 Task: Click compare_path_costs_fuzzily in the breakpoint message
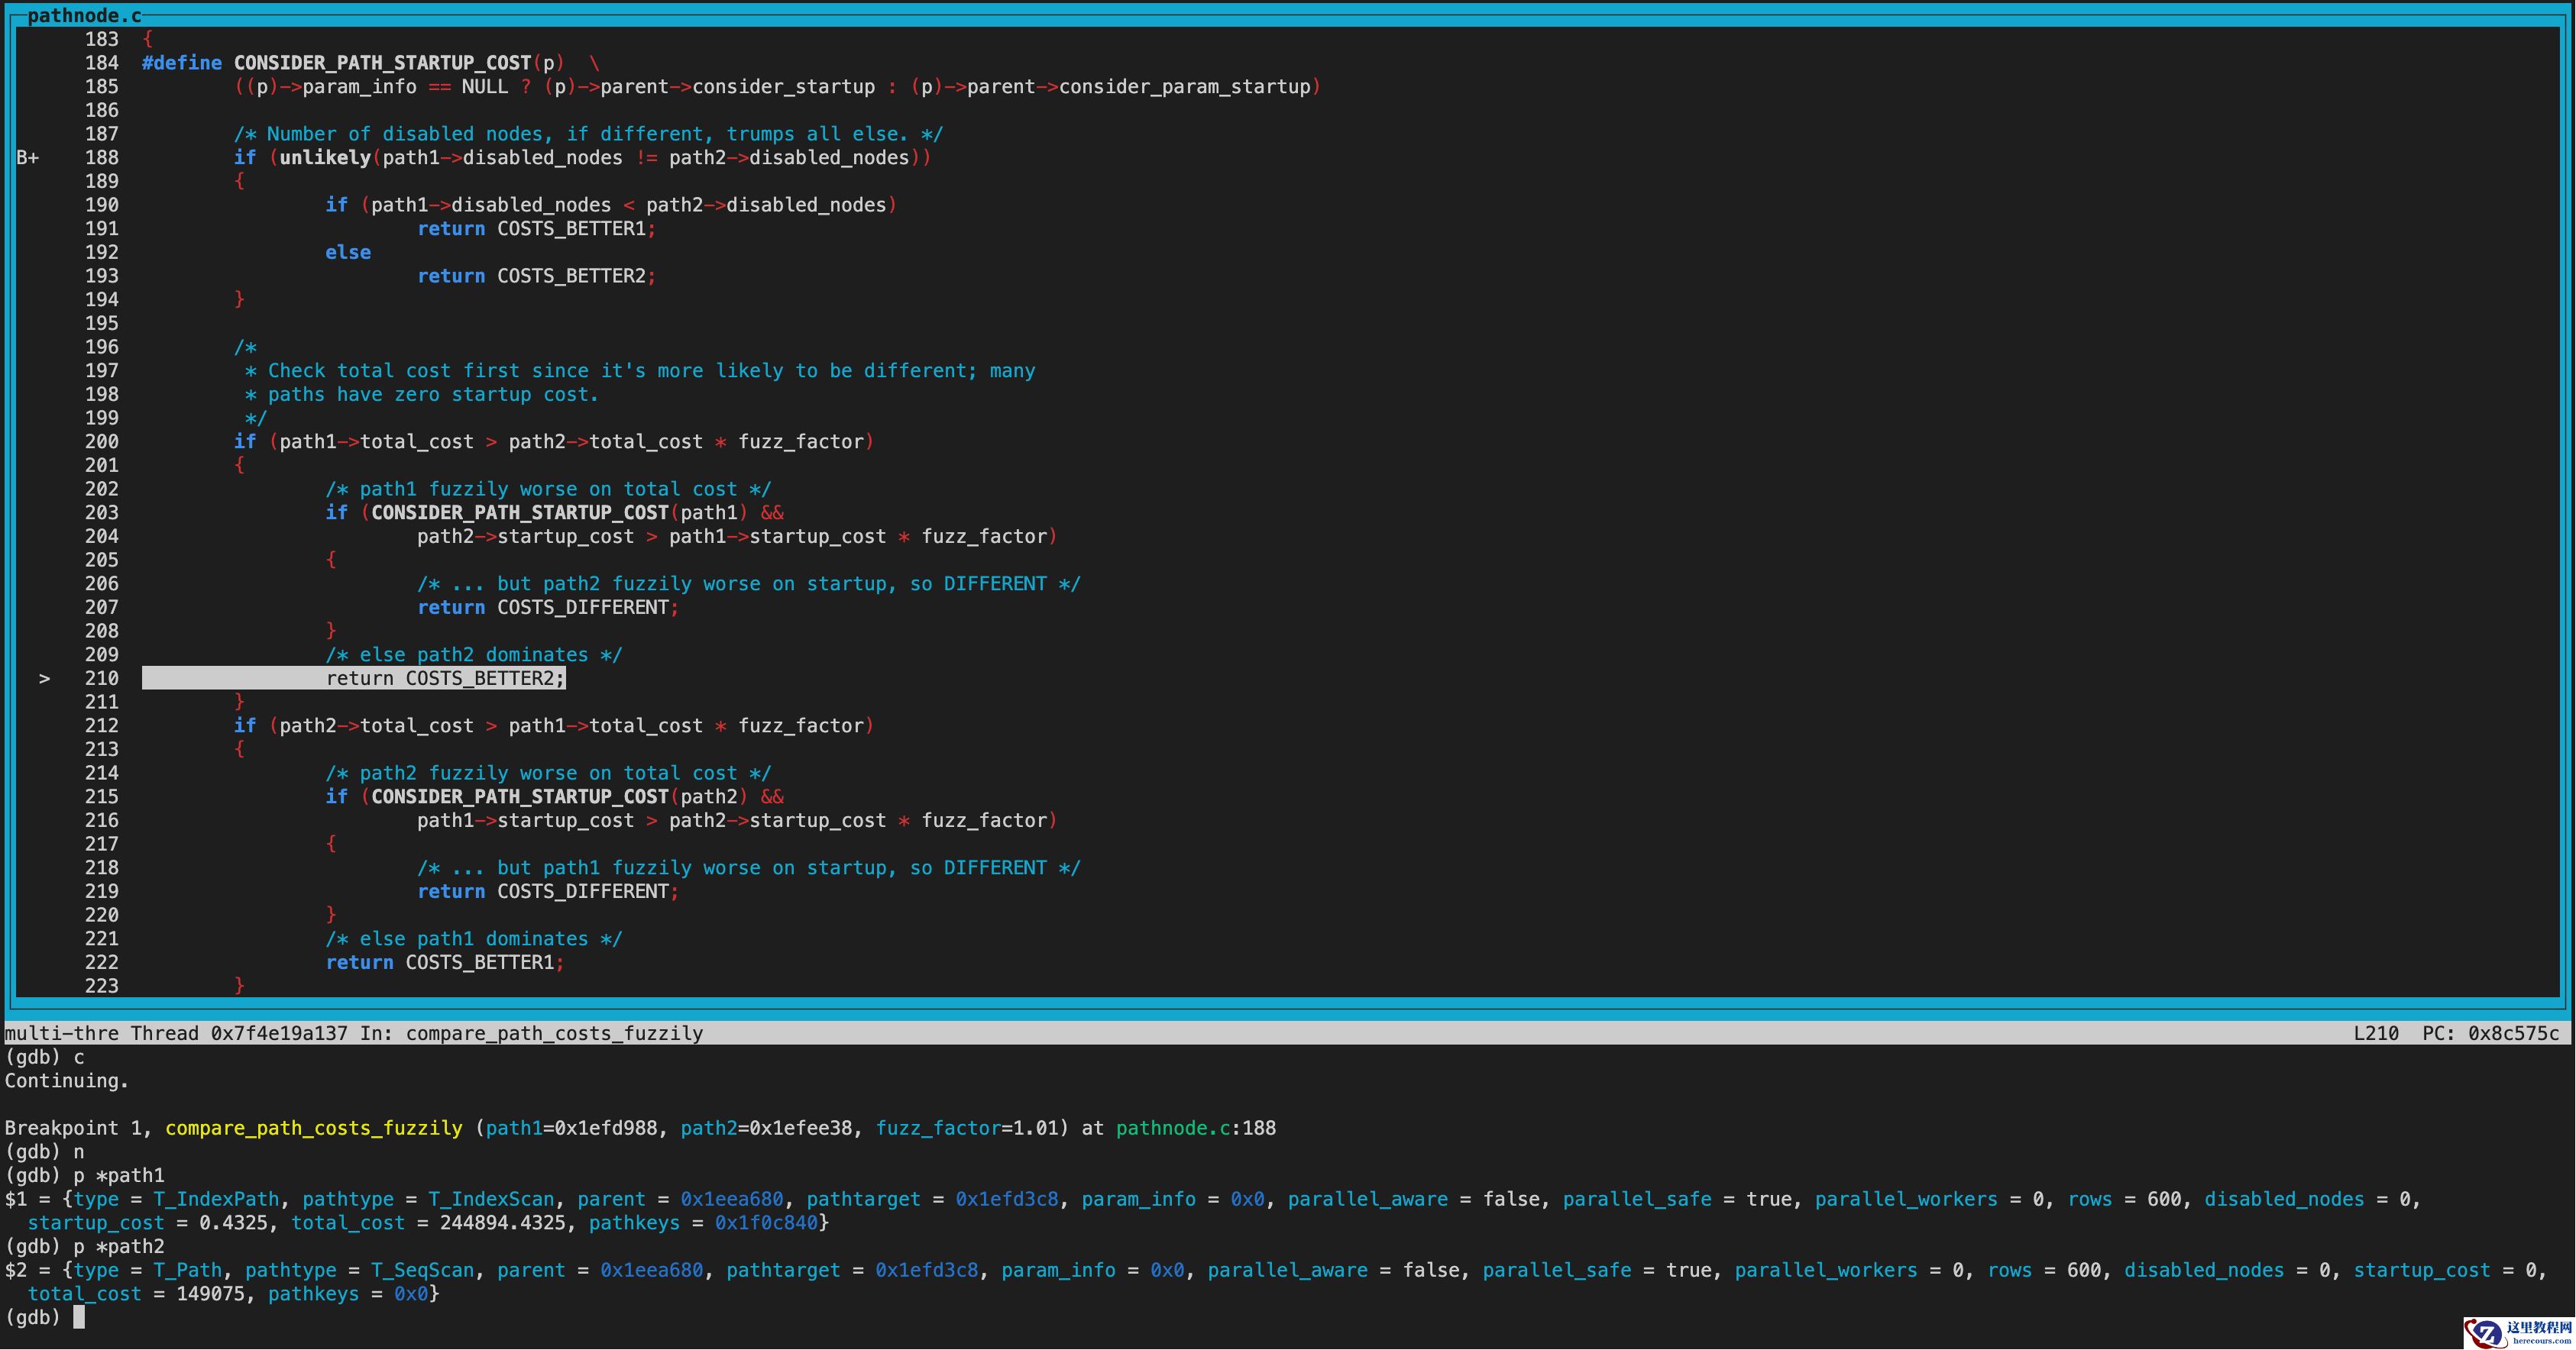coord(313,1128)
